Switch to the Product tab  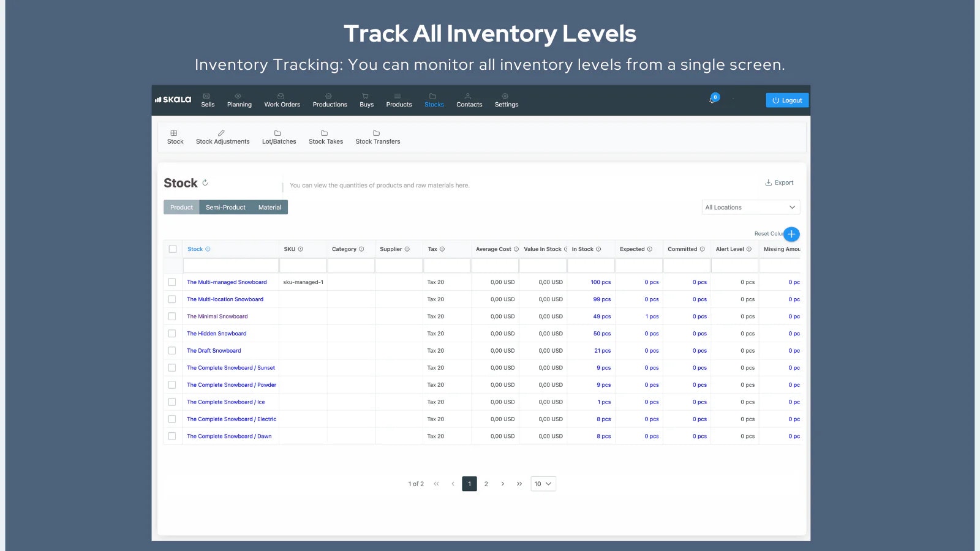181,208
